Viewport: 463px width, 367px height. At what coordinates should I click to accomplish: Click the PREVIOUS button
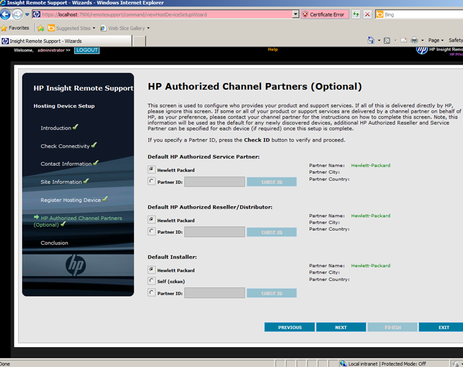[x=290, y=327]
